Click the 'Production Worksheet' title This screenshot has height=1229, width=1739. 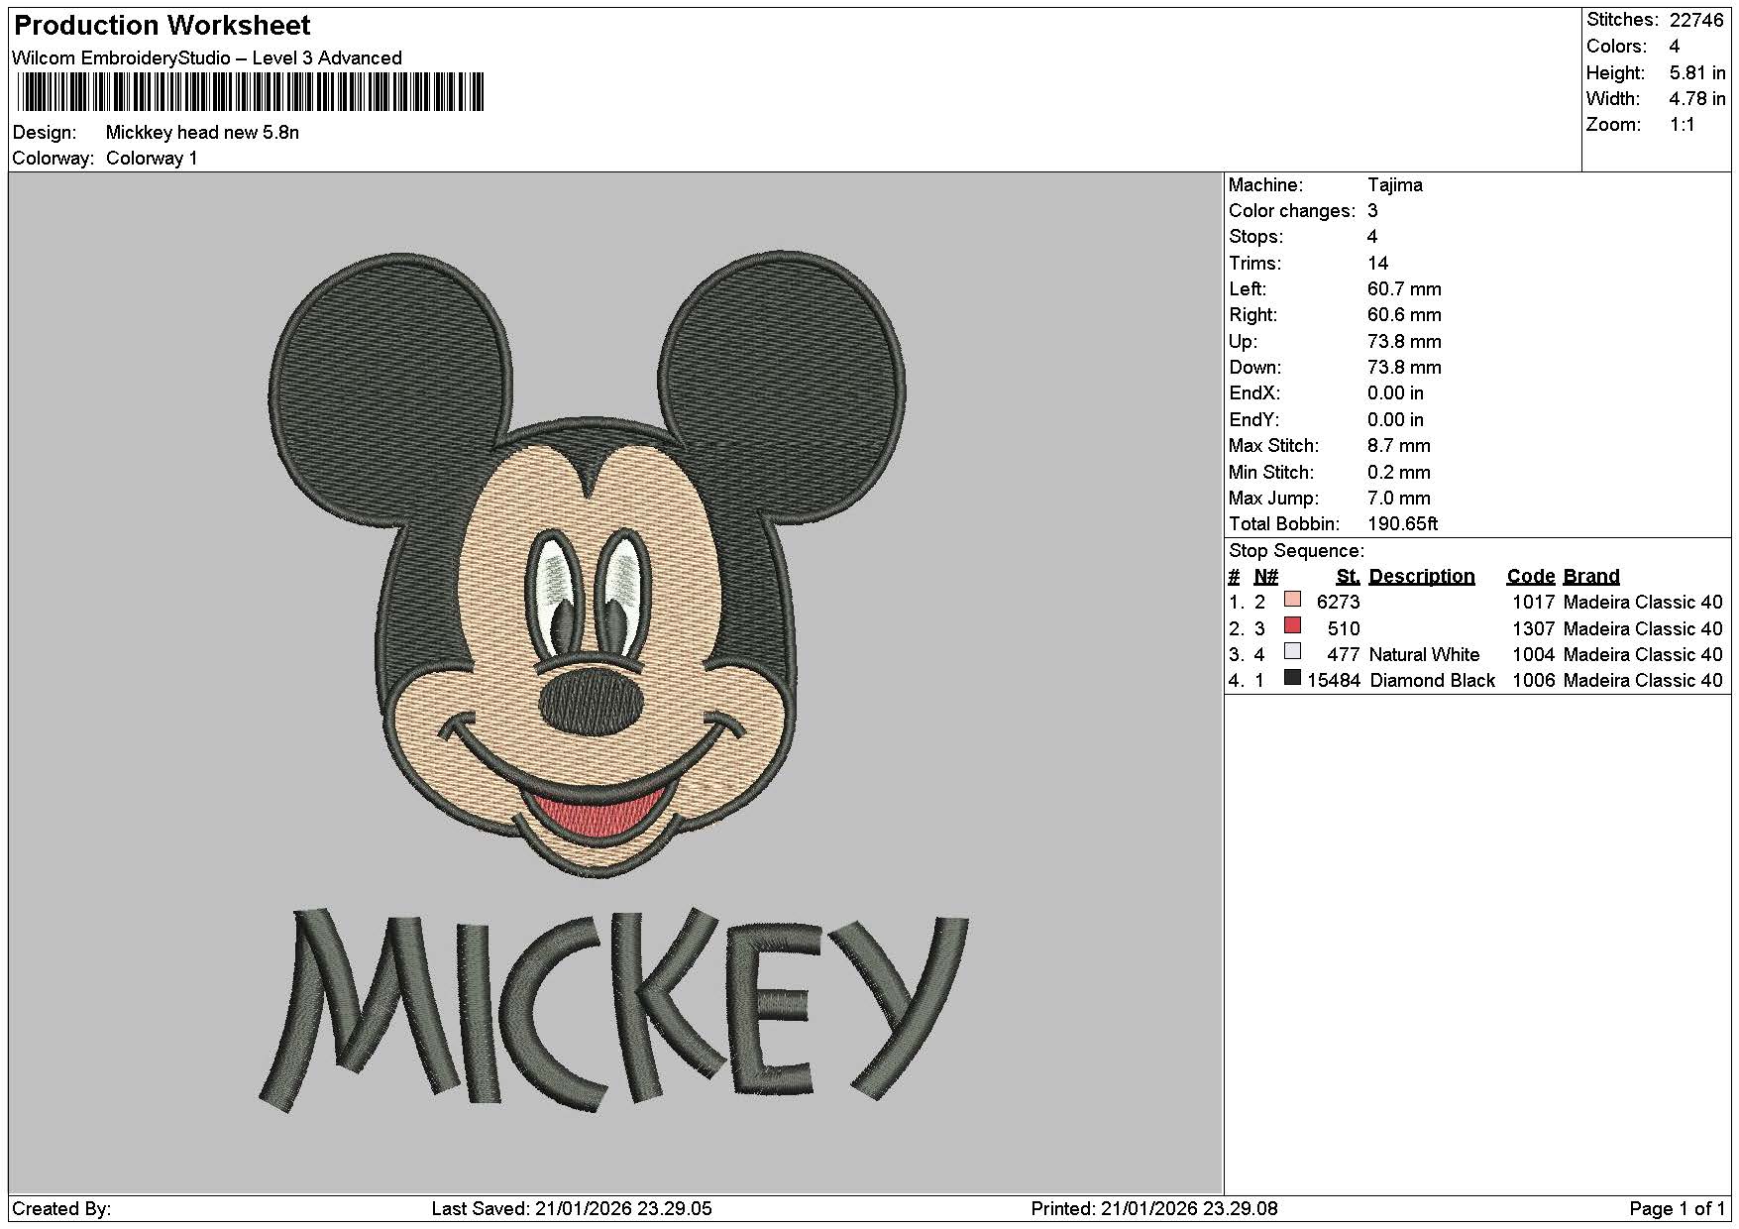coord(163,26)
